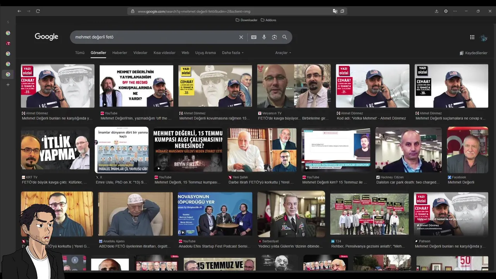Open the T24 group photo thumbnail

pyautogui.click(x=369, y=214)
